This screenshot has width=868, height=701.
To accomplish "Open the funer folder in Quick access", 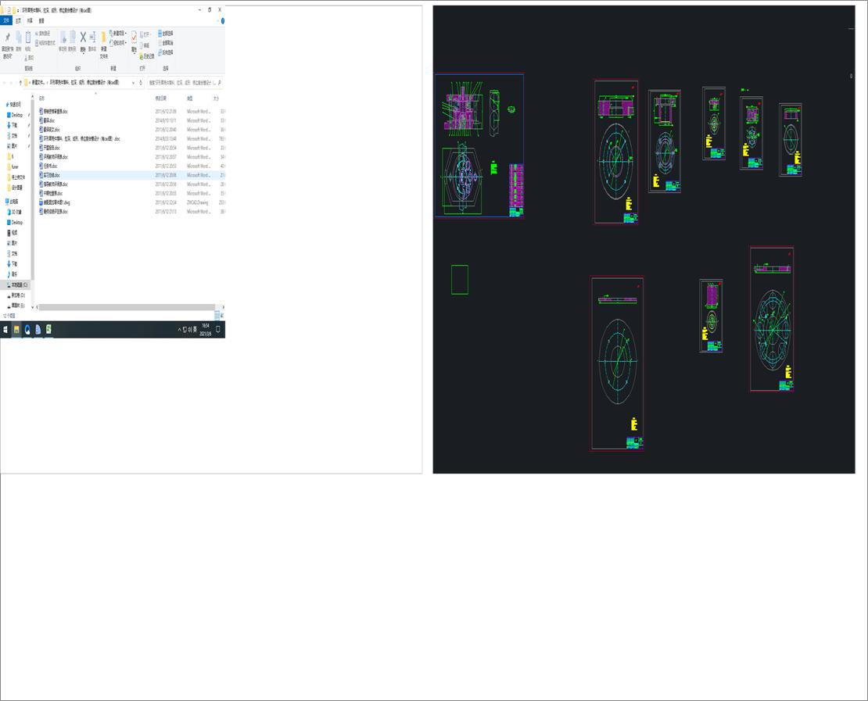I will pos(14,166).
